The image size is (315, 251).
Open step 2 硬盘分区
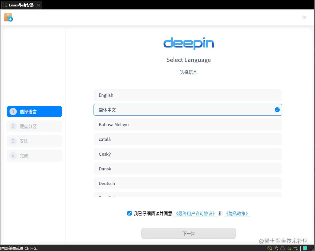tap(34, 126)
